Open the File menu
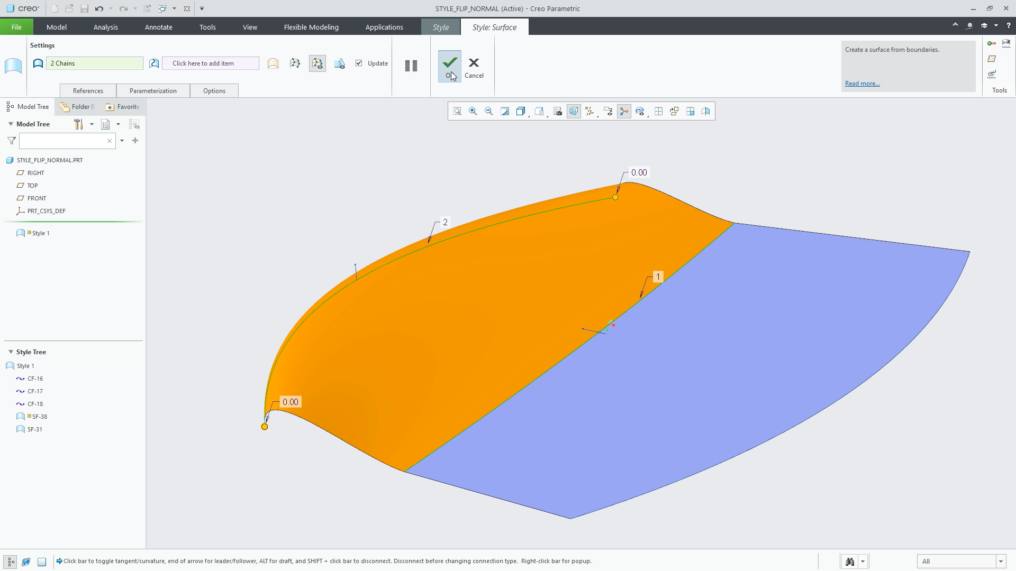This screenshot has height=571, width=1016. point(16,27)
